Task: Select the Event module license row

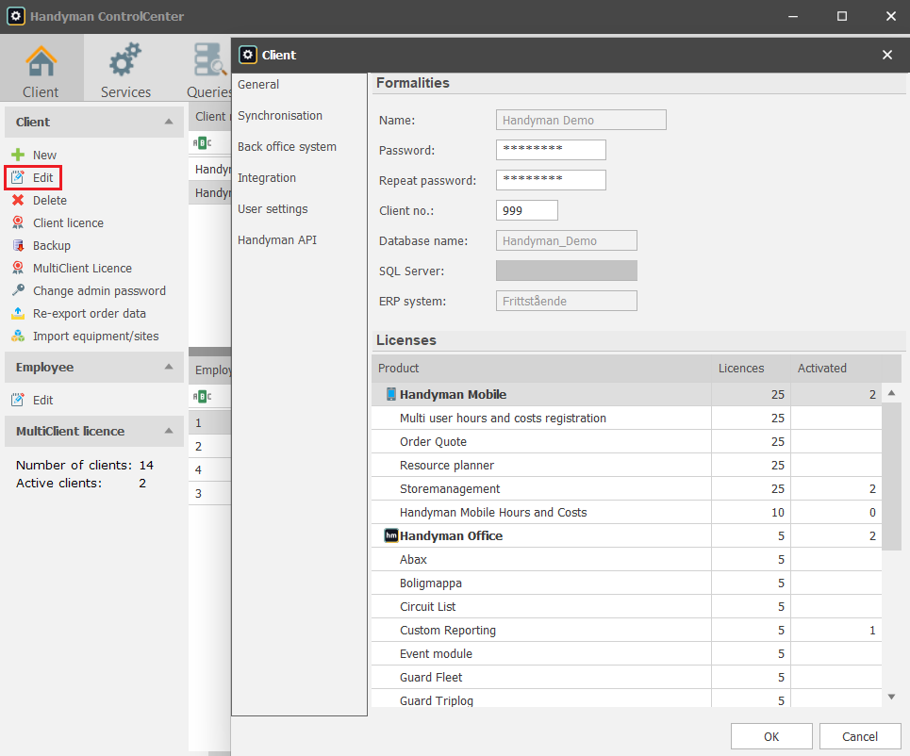Action: coord(627,654)
